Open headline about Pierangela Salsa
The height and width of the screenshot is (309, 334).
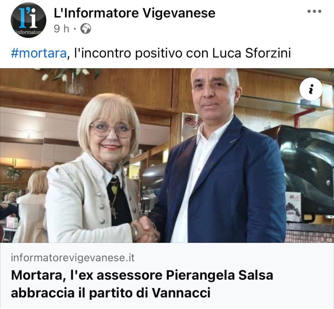(x=142, y=284)
